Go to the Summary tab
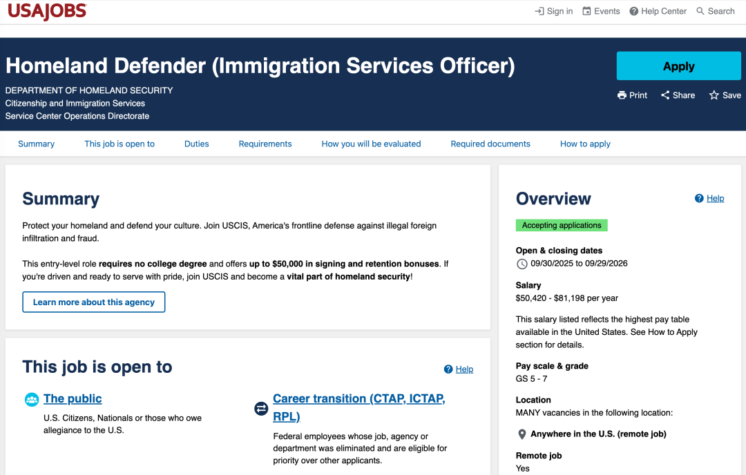Image resolution: width=746 pixels, height=475 pixels. click(x=36, y=144)
